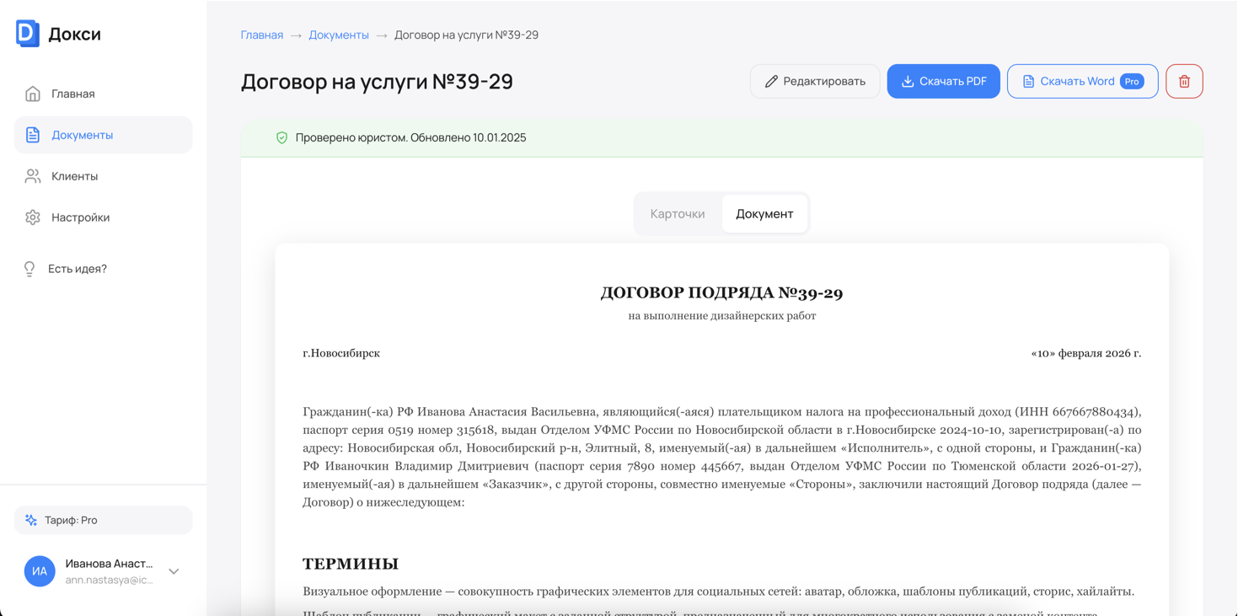Delete the contract using the trash icon

point(1184,81)
